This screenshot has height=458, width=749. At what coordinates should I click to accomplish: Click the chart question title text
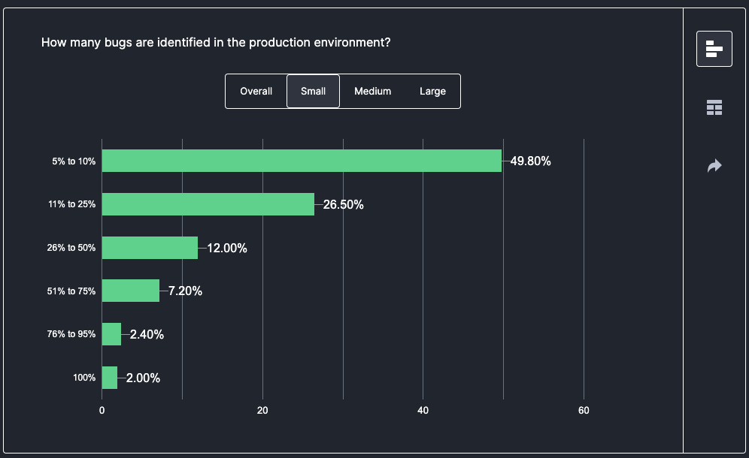[x=215, y=42]
